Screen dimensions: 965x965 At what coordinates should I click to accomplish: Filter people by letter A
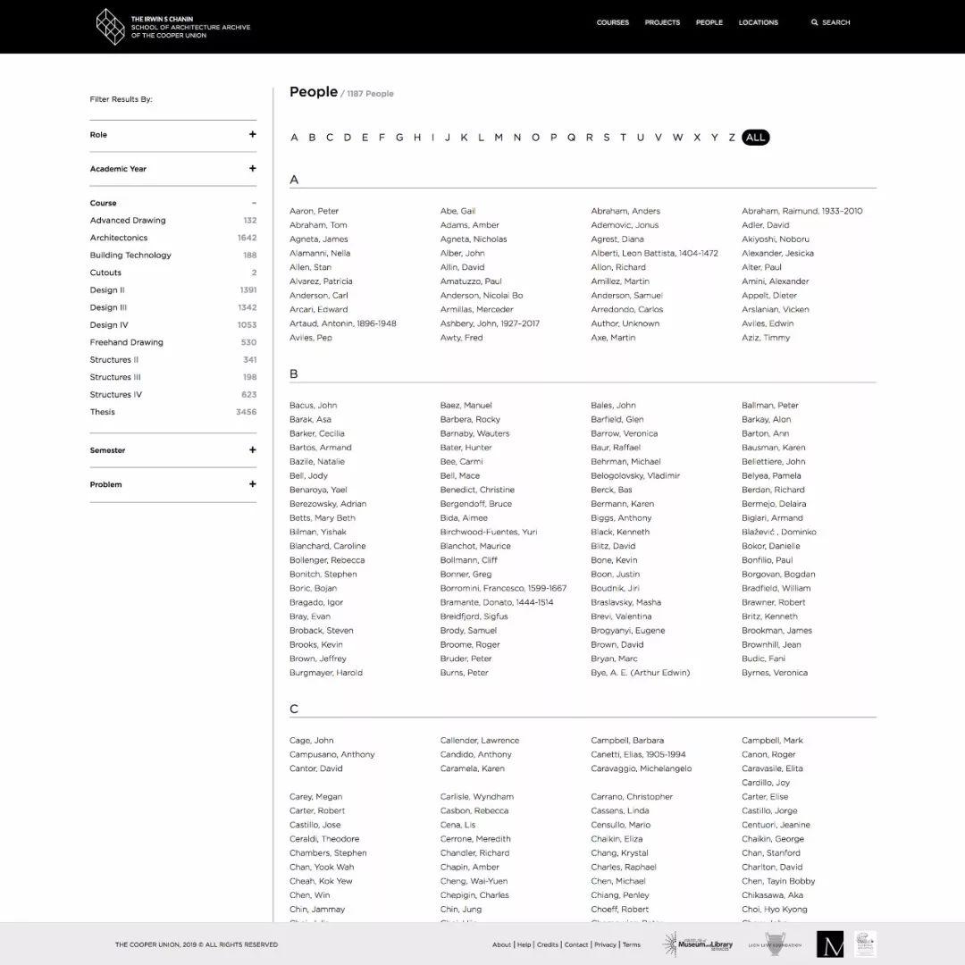tap(294, 138)
